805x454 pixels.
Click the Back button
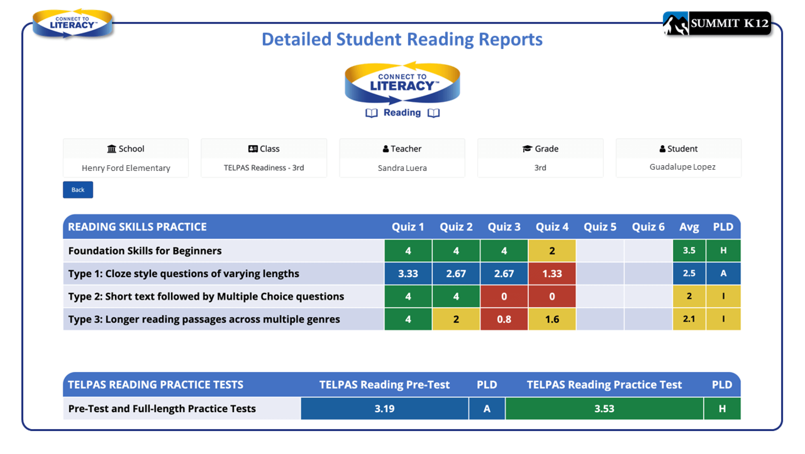[78, 190]
